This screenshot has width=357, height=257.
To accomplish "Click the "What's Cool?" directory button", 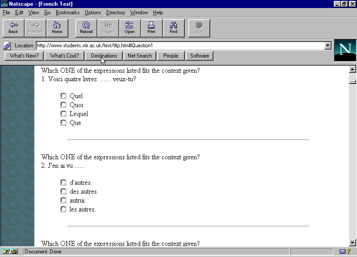I will [64, 56].
